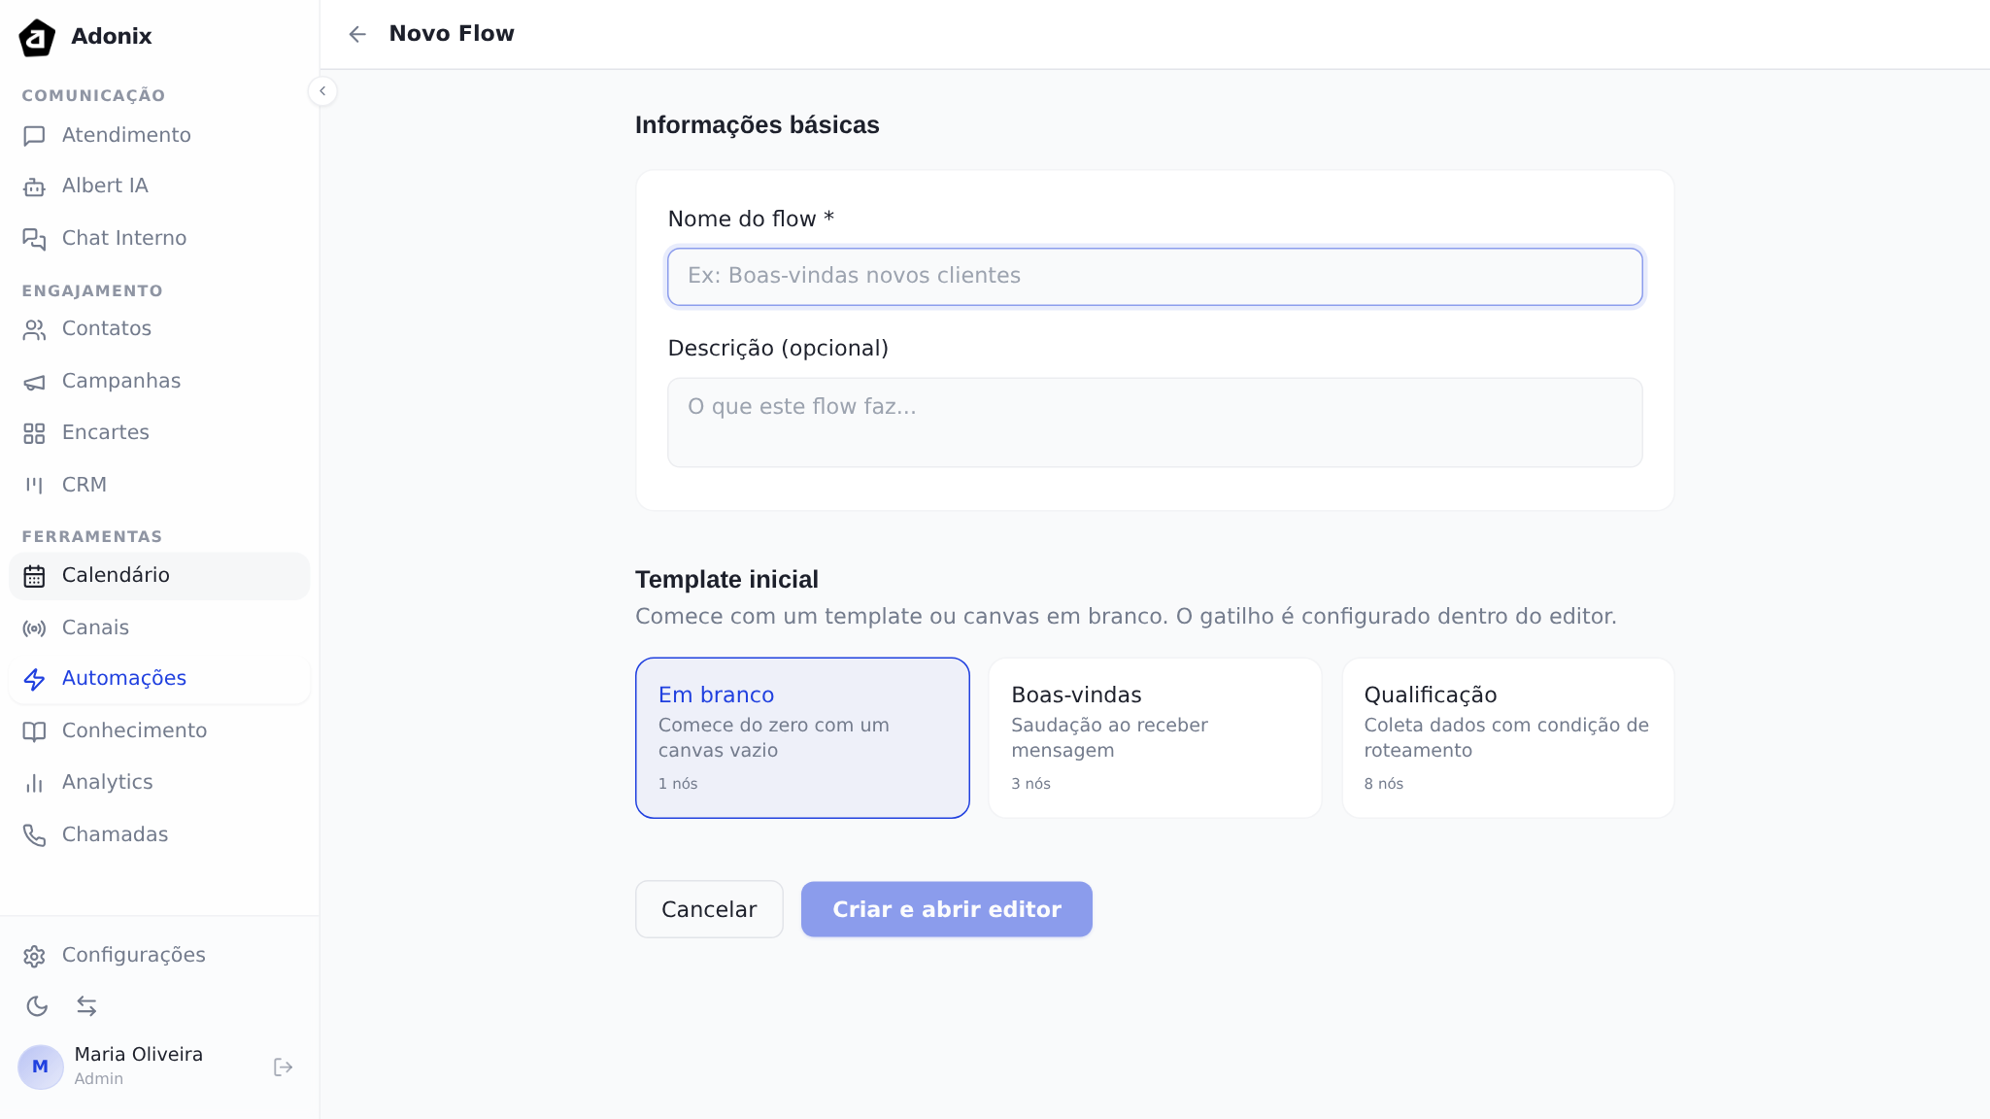Collapse the sidebar with the chevron

tap(323, 90)
